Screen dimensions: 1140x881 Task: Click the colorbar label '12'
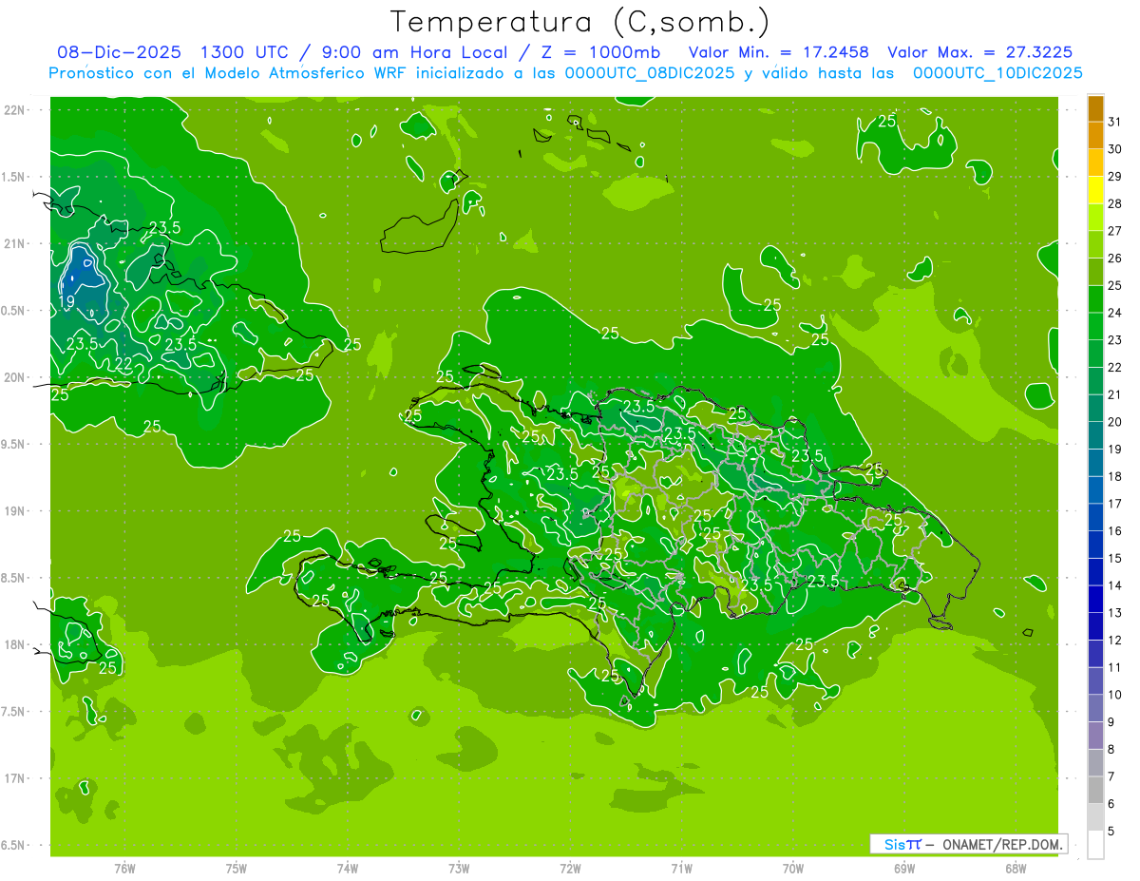(x=1114, y=640)
